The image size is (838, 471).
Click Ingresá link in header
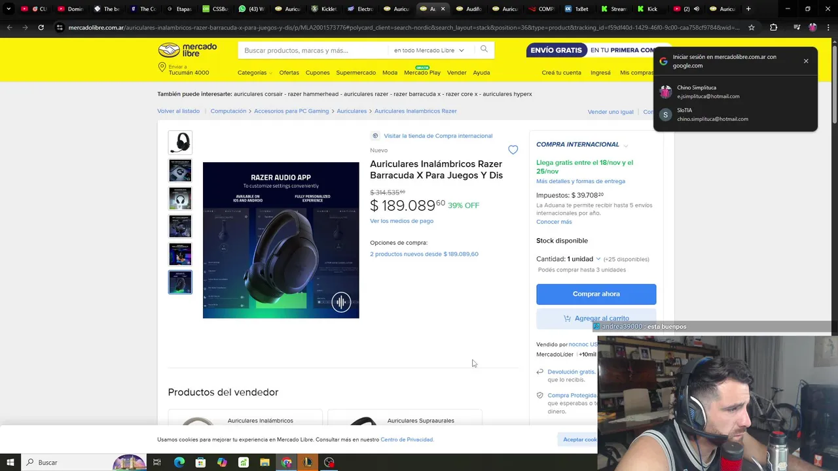(x=600, y=73)
